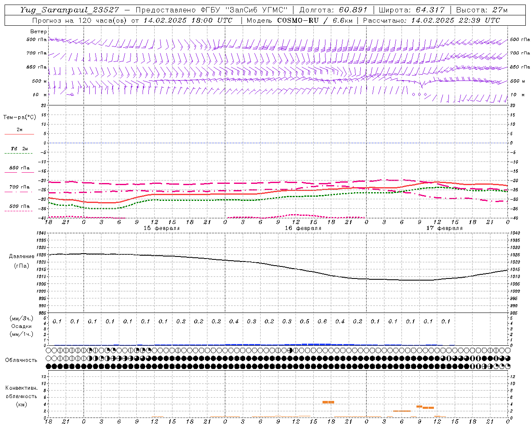Viewport: 532px width, 425px height.
Task: Click the (мм/3ч.) unit label
Action: tap(21, 318)
